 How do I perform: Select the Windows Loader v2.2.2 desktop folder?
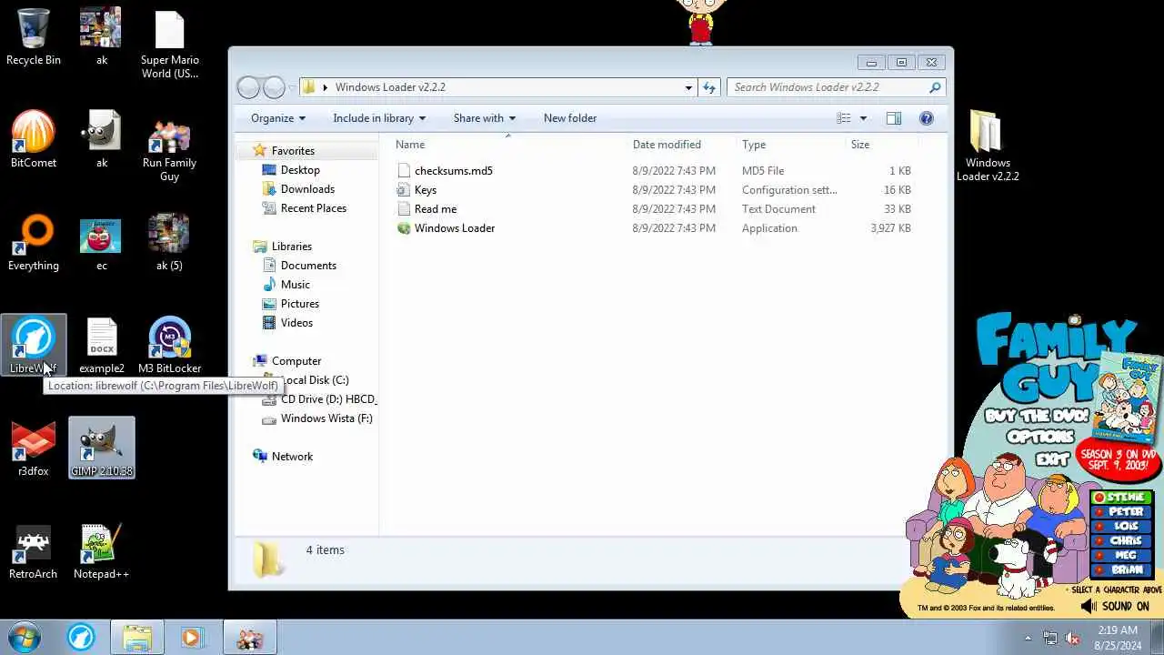tap(988, 146)
